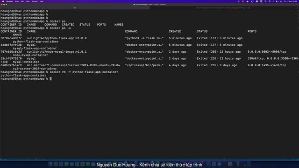299x168 pixels.
Task: Click the cursor at the last prompt
Action: [50, 79]
